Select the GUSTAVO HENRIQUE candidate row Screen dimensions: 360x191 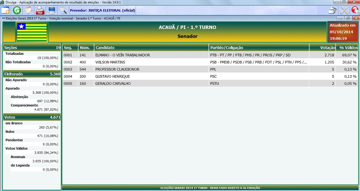(x=210, y=77)
